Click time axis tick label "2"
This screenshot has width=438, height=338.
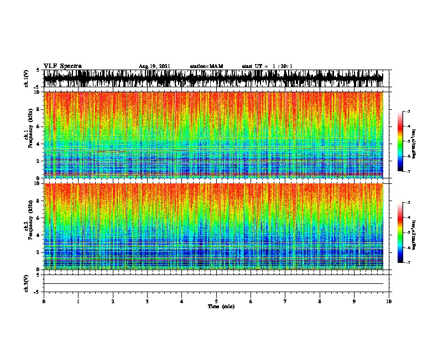tap(113, 302)
